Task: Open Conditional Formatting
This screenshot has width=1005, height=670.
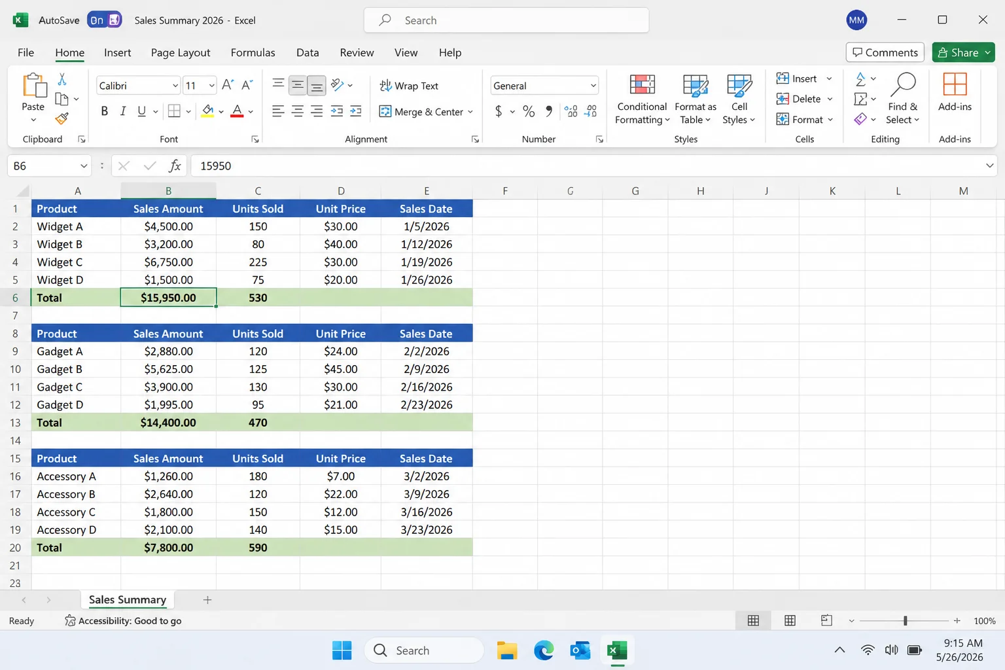Action: click(x=643, y=99)
